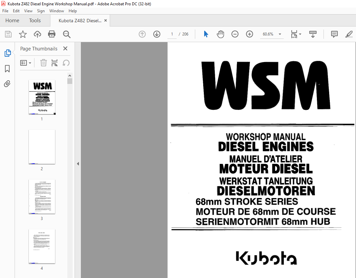The image size is (356, 278).
Task: Click the print pages icon in Thumbnails panel
Action: coord(54,63)
